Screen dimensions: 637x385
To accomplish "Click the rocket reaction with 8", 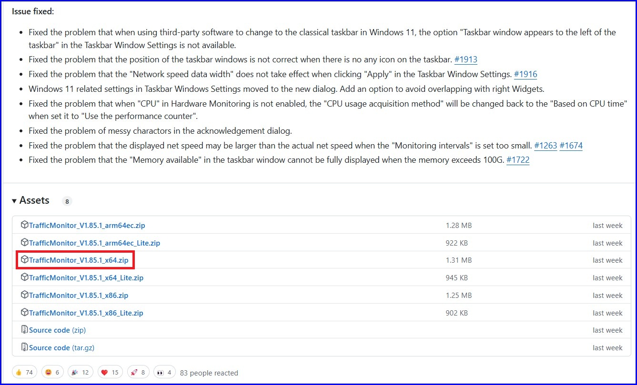I will [x=138, y=372].
